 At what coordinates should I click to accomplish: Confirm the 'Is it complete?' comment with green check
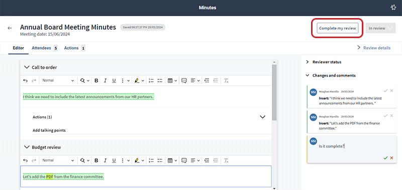click(385, 158)
